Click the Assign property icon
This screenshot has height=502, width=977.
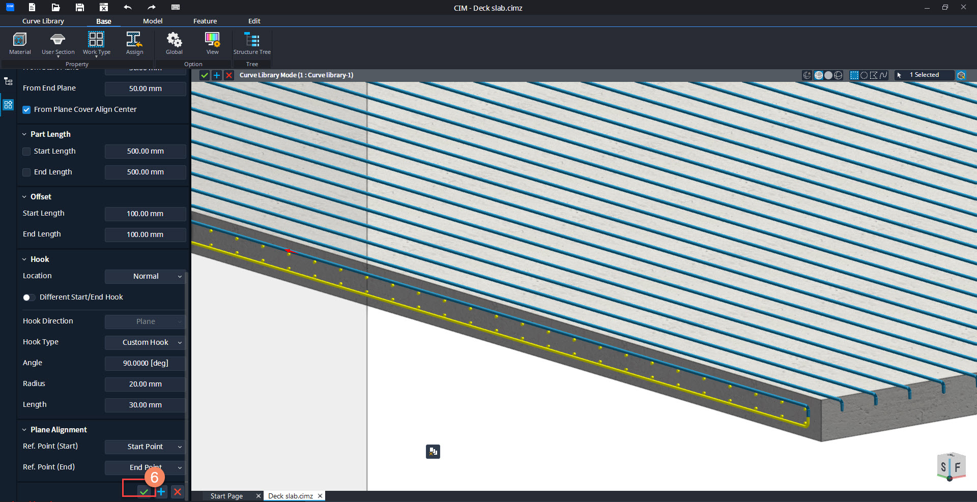(x=134, y=43)
